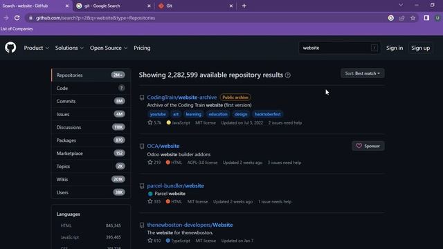This screenshot has width=443, height=249.
Task: Click the share page icon in address bar
Action: point(401,18)
